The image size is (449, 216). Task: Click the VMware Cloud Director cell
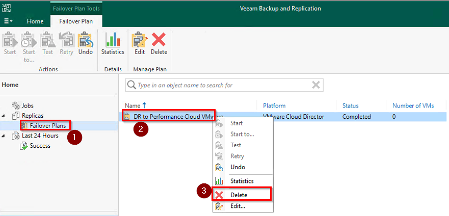(294, 117)
